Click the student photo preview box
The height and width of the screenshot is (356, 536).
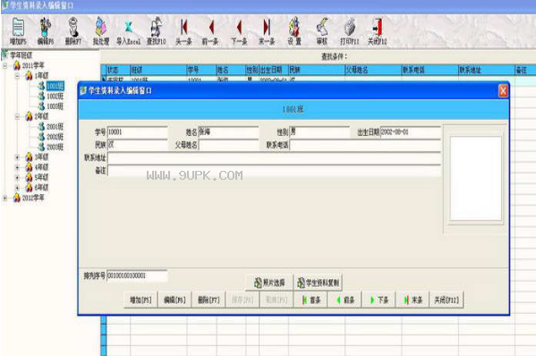[475, 178]
